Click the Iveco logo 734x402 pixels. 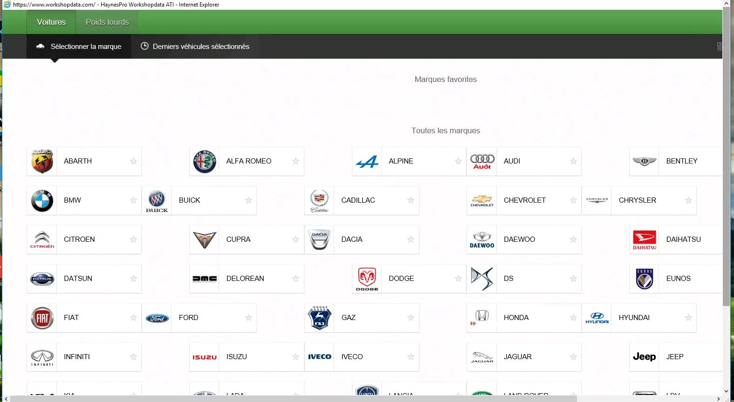(319, 357)
